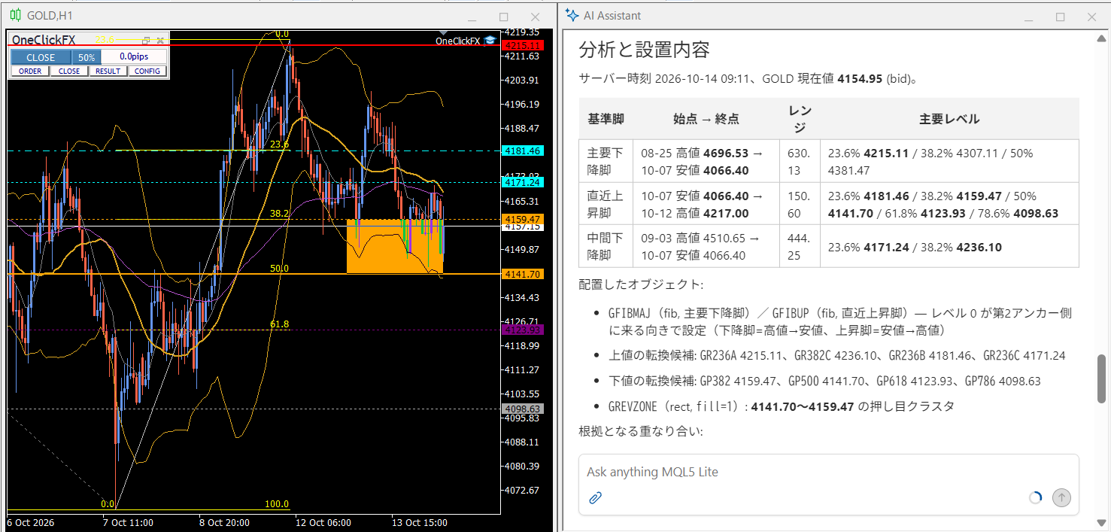The height and width of the screenshot is (532, 1111).
Task: Click the 分析と設置内容 heading
Action: [x=645, y=50]
